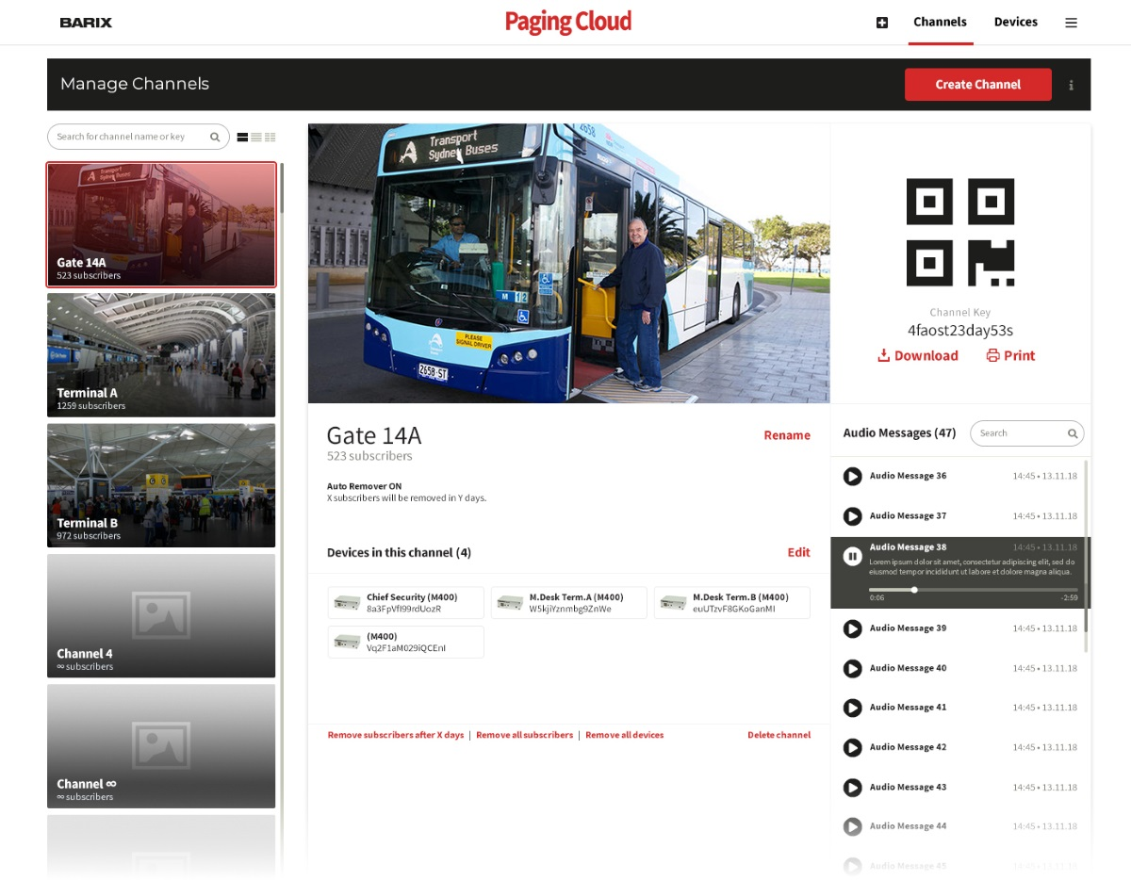Open the hamburger menu in the top bar
Viewport: 1131px width, 880px height.
pyautogui.click(x=1071, y=22)
